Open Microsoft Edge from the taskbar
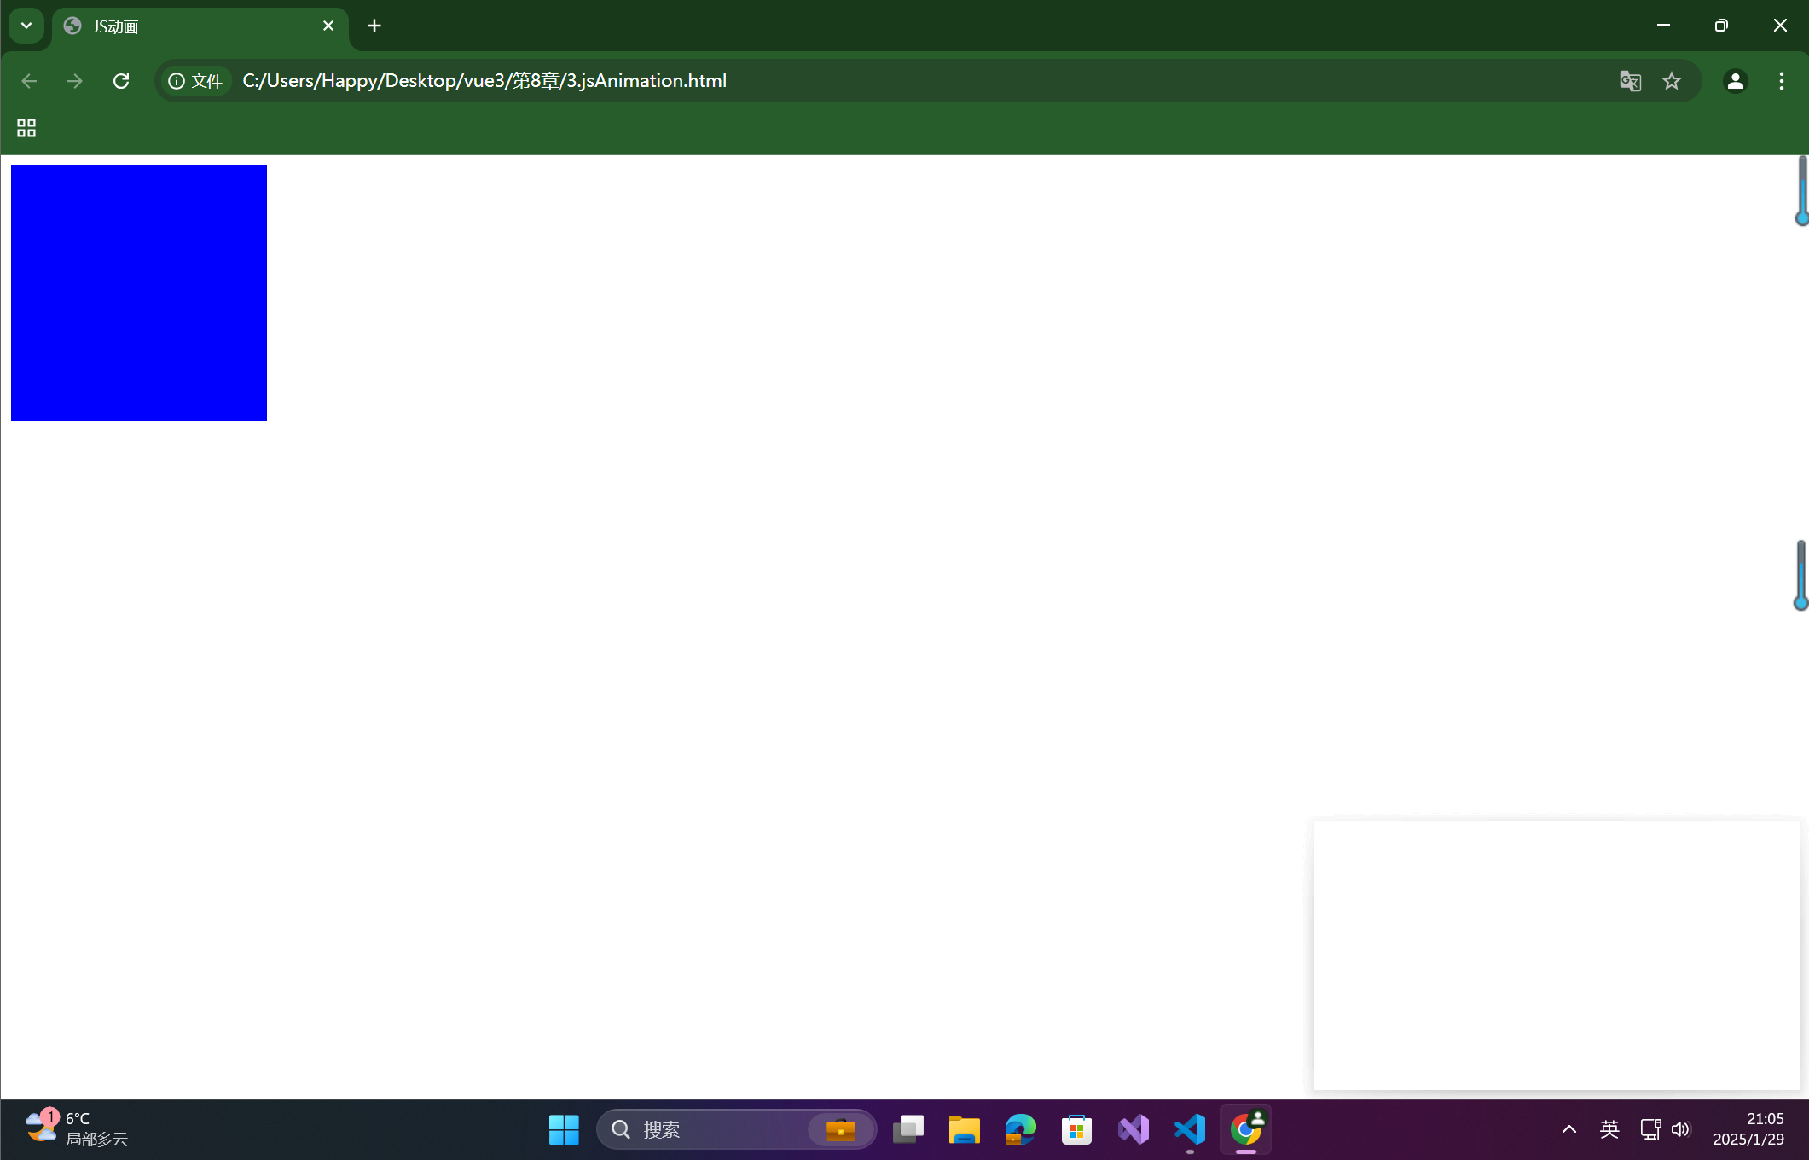The width and height of the screenshot is (1809, 1160). pos(1020,1128)
